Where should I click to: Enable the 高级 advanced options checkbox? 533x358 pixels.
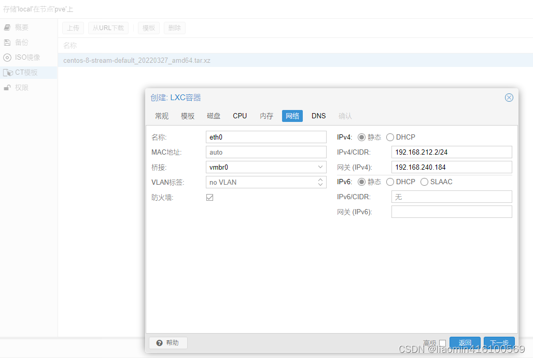point(442,343)
